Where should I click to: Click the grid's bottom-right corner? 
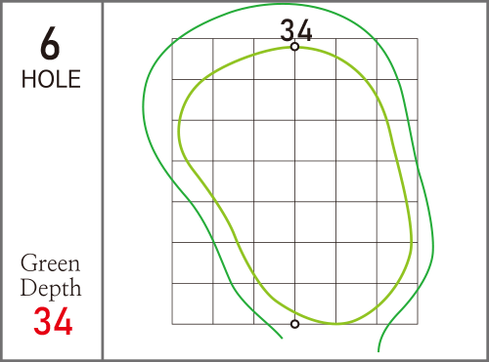(x=418, y=324)
